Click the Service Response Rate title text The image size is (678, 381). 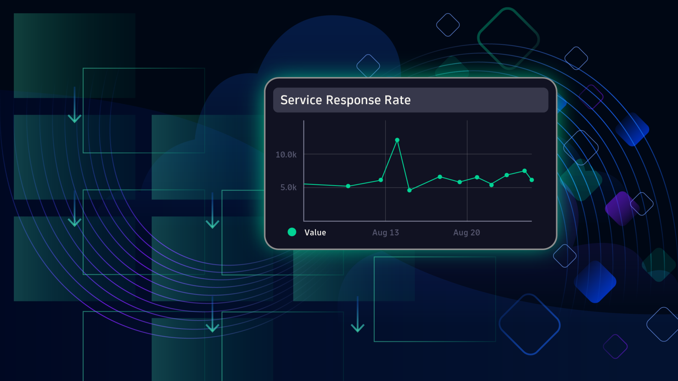click(x=346, y=100)
